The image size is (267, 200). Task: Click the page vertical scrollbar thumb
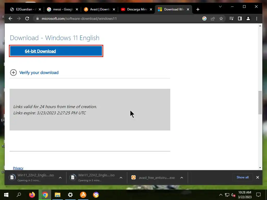[260, 103]
